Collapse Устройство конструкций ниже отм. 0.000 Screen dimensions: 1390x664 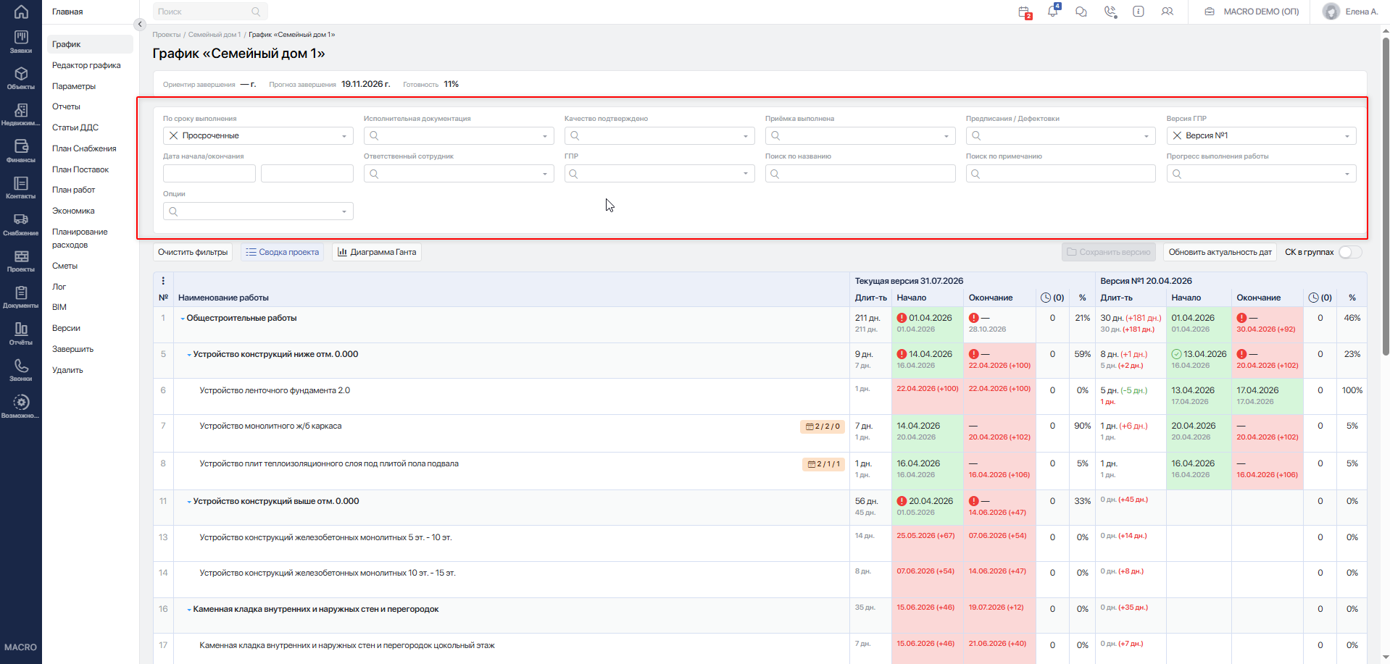click(x=189, y=355)
